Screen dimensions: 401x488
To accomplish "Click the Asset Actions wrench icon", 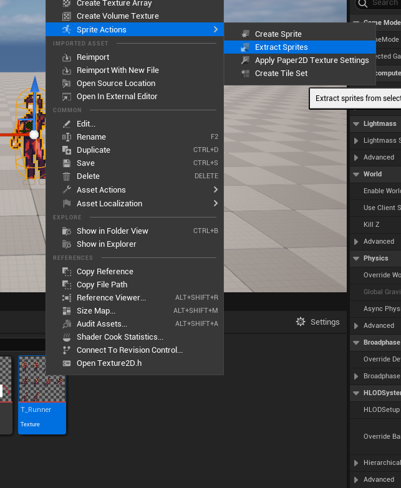I will pyautogui.click(x=67, y=190).
